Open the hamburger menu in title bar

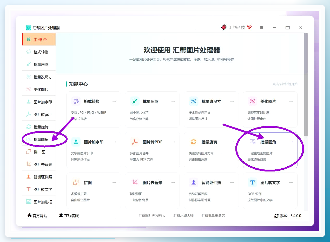[x=262, y=28]
